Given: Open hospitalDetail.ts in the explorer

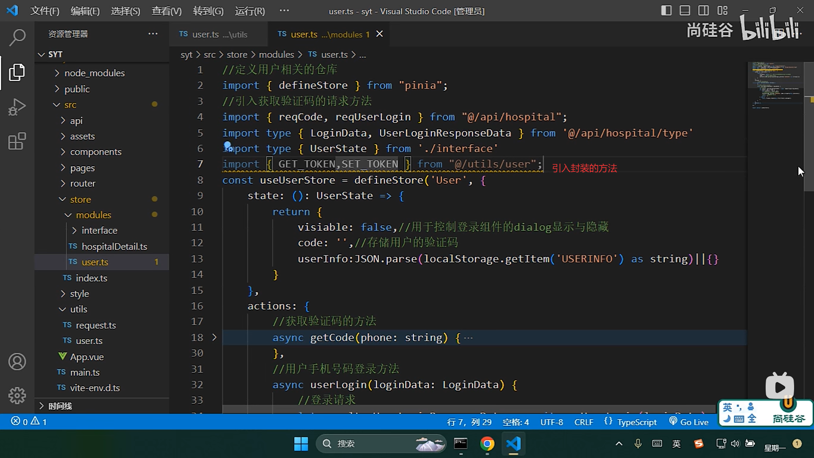Looking at the screenshot, I should click(114, 246).
